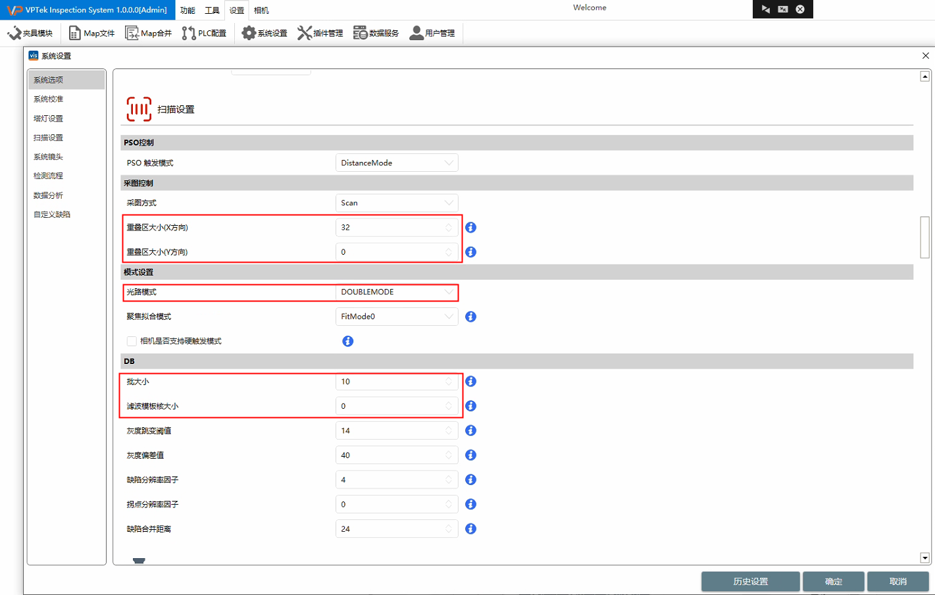The width and height of the screenshot is (935, 595).
Task: Open the Map合并 merge tool
Action: point(149,34)
